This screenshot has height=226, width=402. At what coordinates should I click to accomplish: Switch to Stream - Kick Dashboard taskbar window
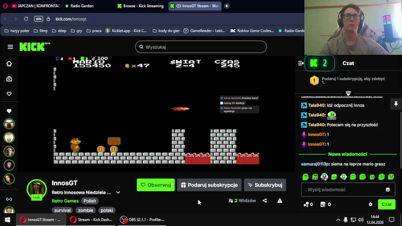[x=91, y=220]
